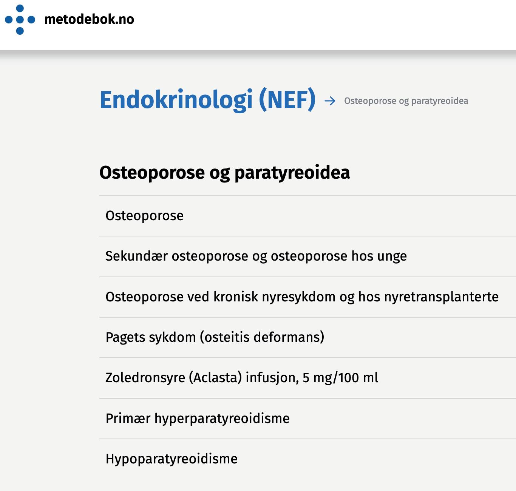The width and height of the screenshot is (516, 491).
Task: Click the blue breadcrumb arrow icon
Action: pos(330,101)
